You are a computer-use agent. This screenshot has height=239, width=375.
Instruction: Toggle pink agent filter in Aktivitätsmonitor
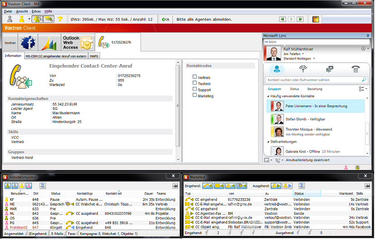(29, 186)
